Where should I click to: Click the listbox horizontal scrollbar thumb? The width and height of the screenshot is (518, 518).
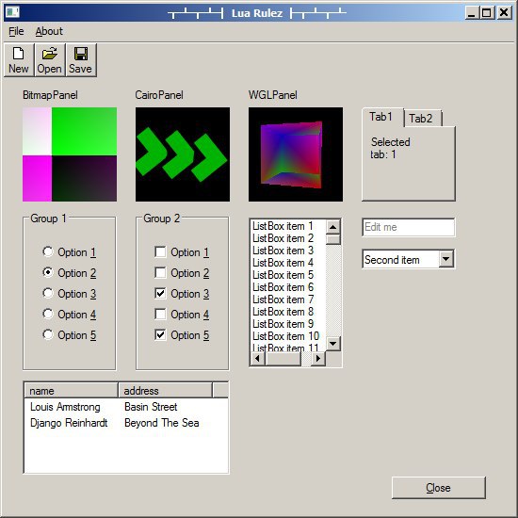pos(283,359)
